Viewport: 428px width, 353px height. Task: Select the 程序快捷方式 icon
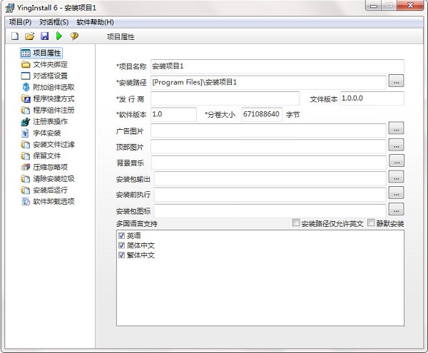pos(26,98)
